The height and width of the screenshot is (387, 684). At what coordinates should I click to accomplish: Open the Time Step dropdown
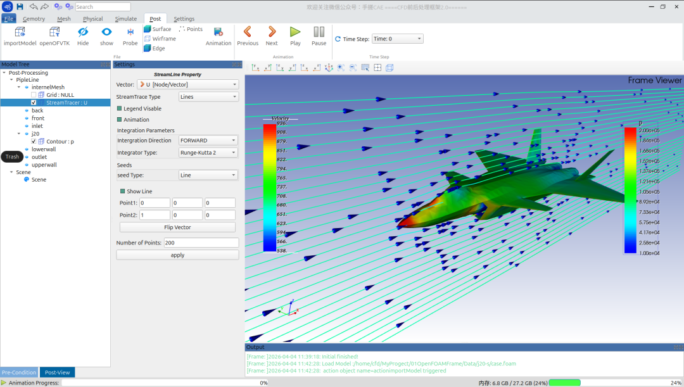(397, 39)
